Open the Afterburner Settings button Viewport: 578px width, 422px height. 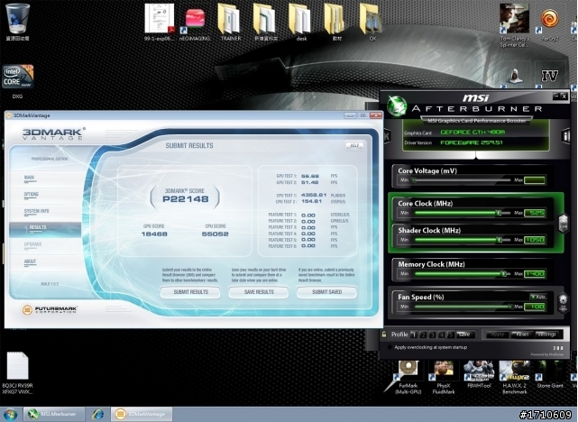coord(546,335)
